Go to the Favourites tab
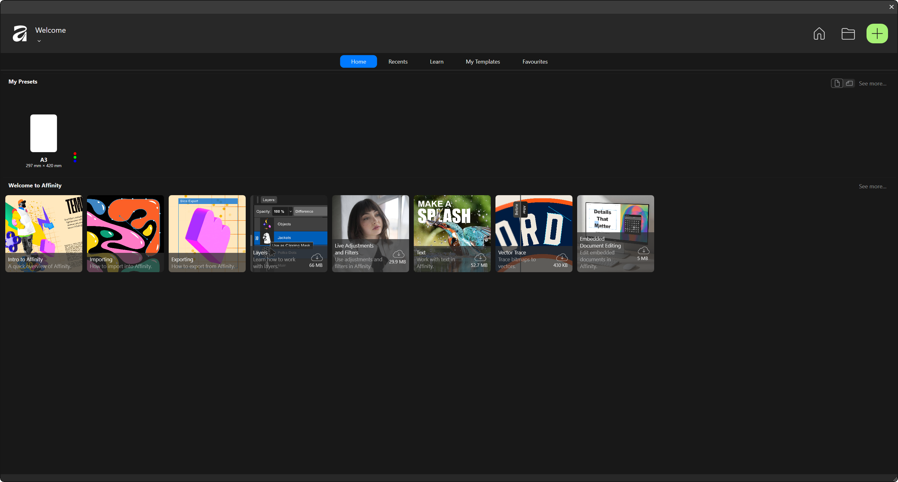898x482 pixels. (x=535, y=62)
